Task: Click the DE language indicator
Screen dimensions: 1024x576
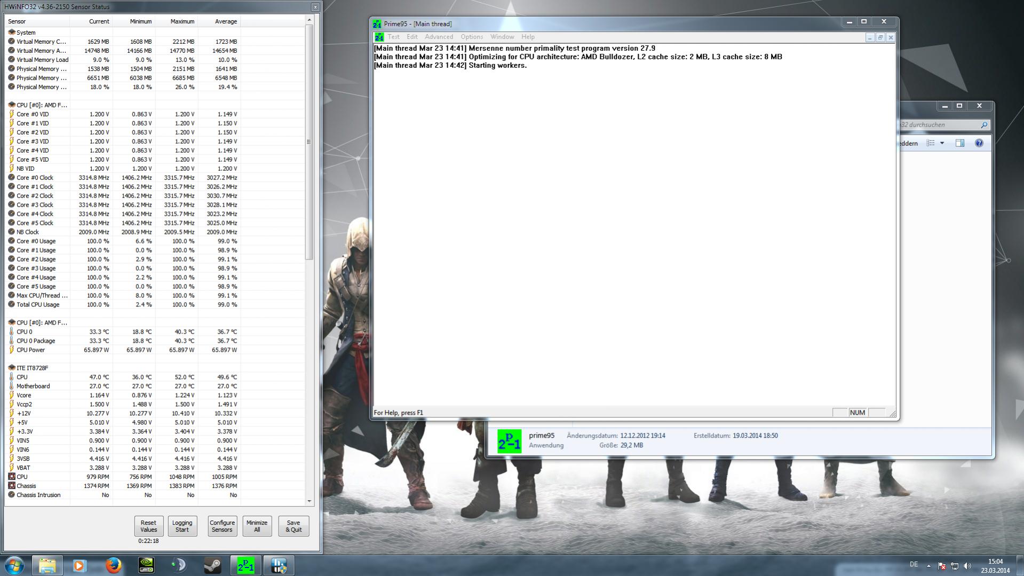Action: [x=914, y=564]
